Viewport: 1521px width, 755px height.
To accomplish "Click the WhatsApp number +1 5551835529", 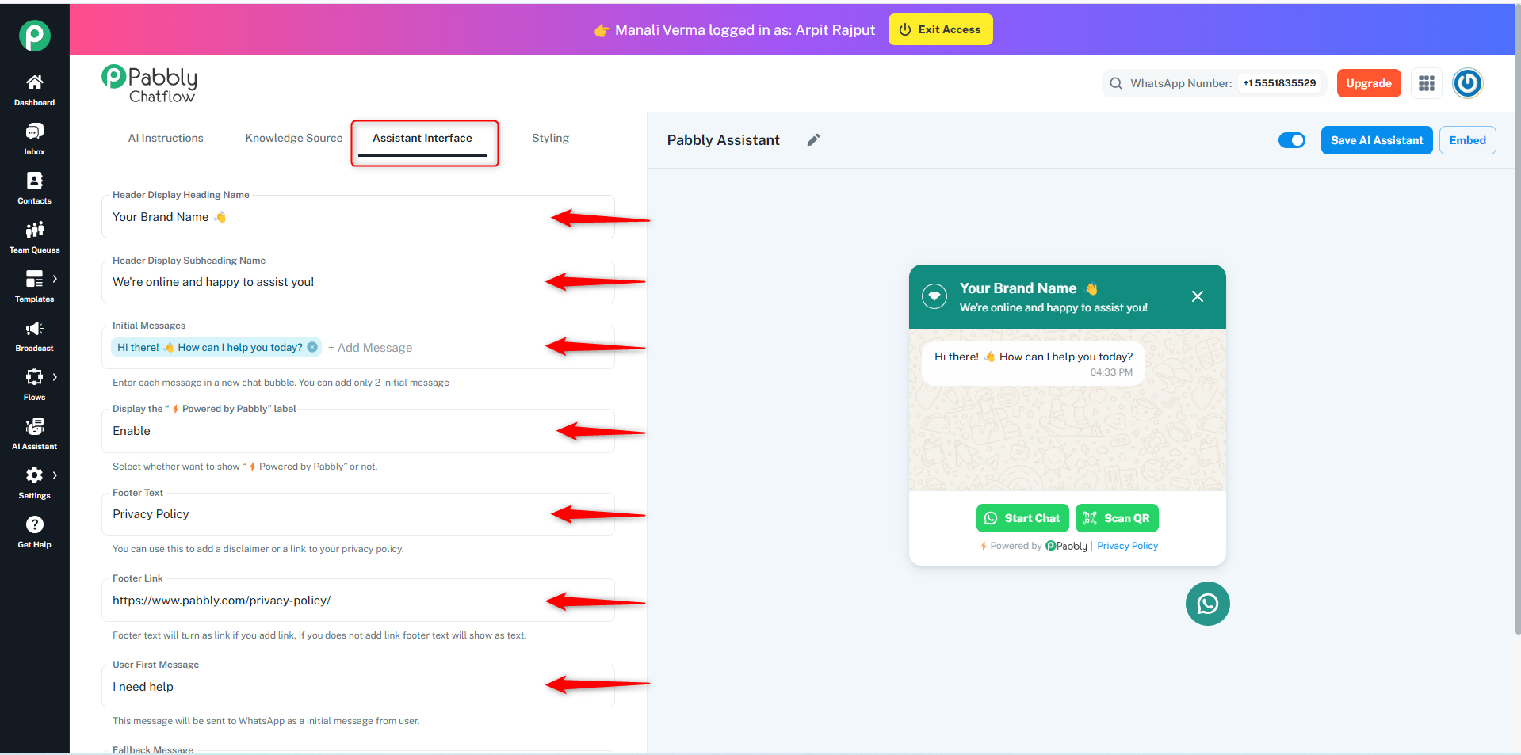I will pos(1279,83).
